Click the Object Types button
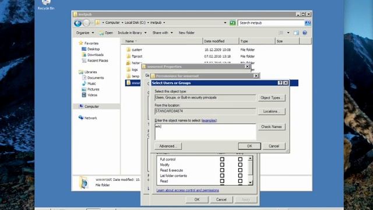The height and width of the screenshot is (210, 373). click(272, 98)
